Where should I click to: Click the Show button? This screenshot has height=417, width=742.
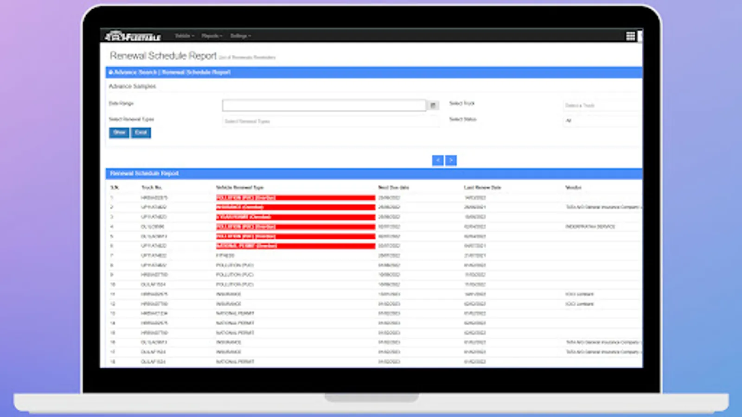tap(119, 133)
